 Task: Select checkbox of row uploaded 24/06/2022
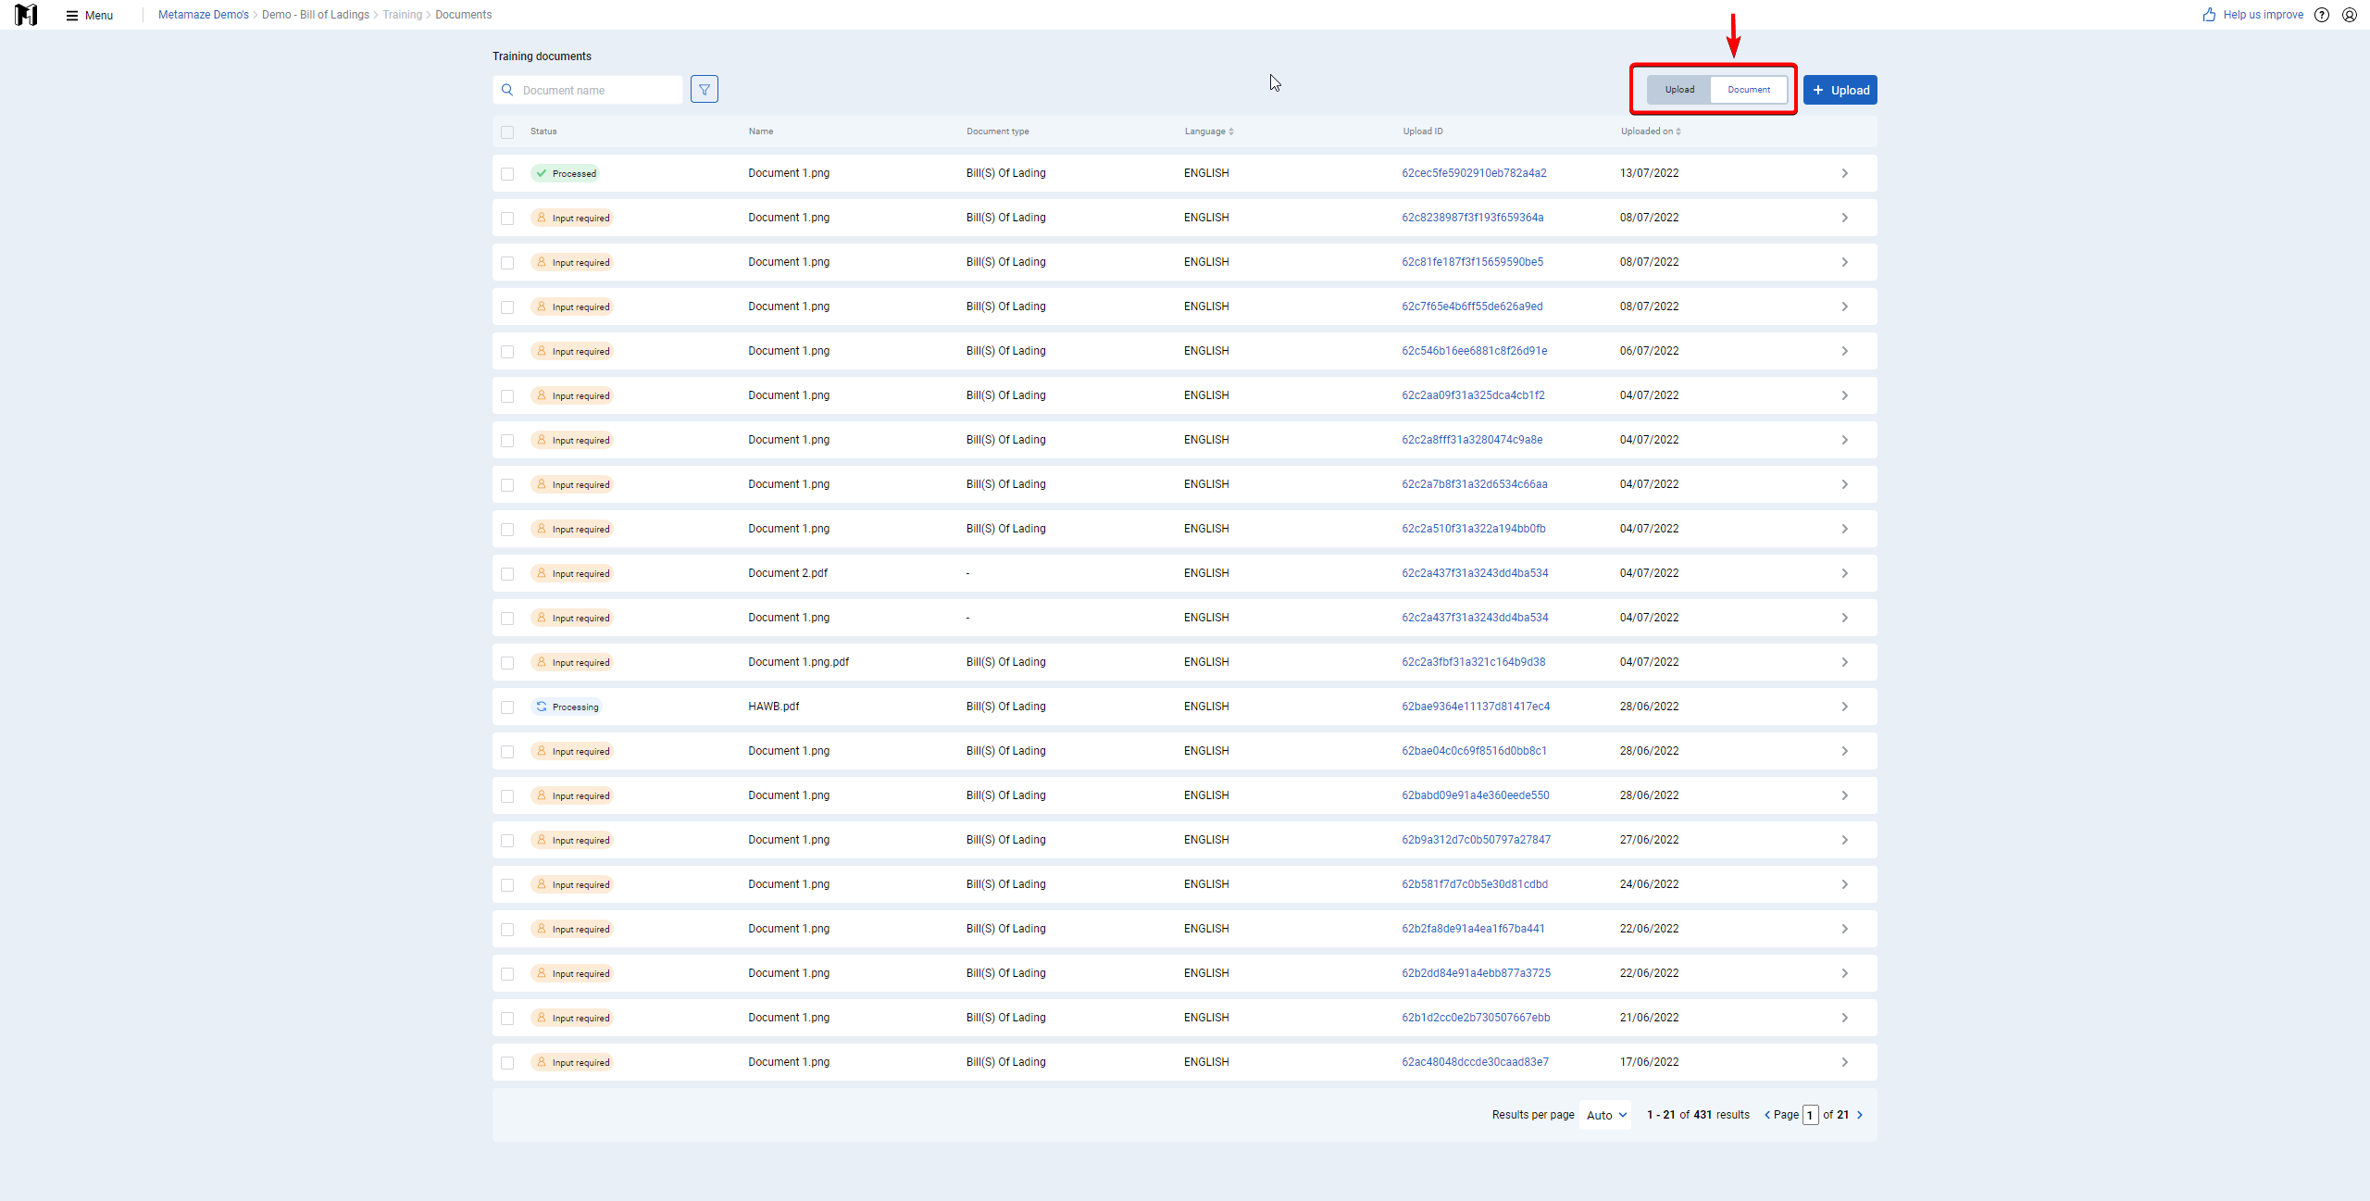(507, 885)
